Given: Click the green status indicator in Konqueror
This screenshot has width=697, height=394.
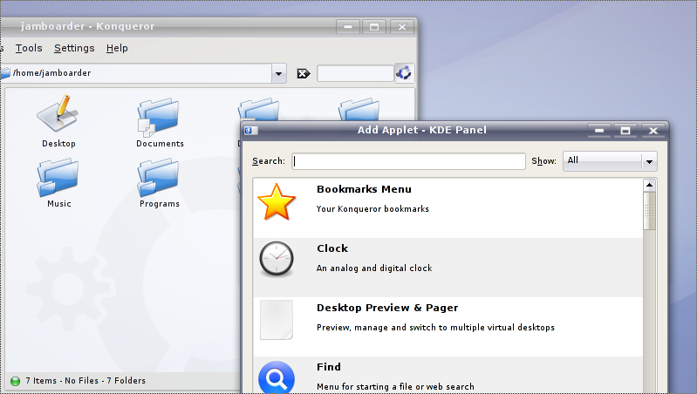Looking at the screenshot, I should tap(15, 381).
